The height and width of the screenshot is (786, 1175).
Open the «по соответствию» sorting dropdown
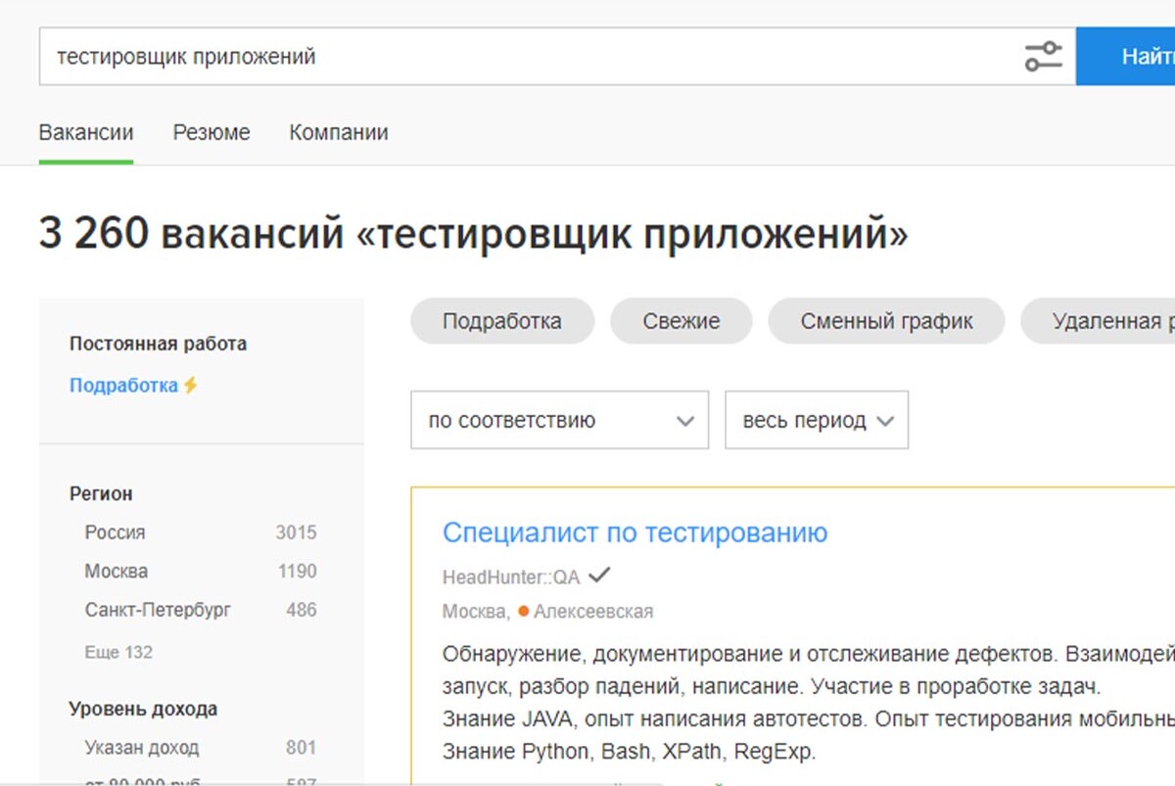[558, 420]
